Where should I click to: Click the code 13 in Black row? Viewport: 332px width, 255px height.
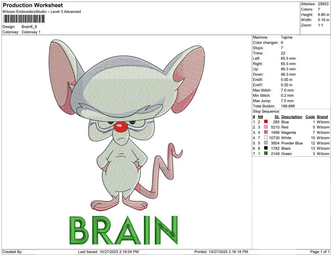tap(313, 148)
